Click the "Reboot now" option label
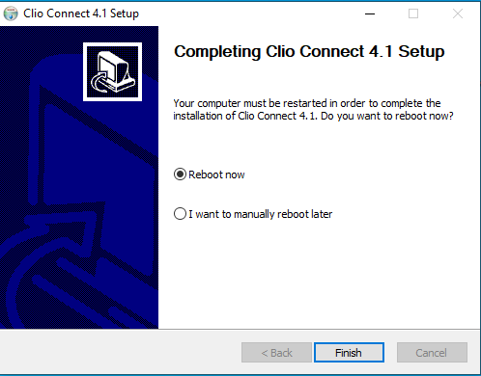This screenshot has width=481, height=376. click(x=216, y=175)
